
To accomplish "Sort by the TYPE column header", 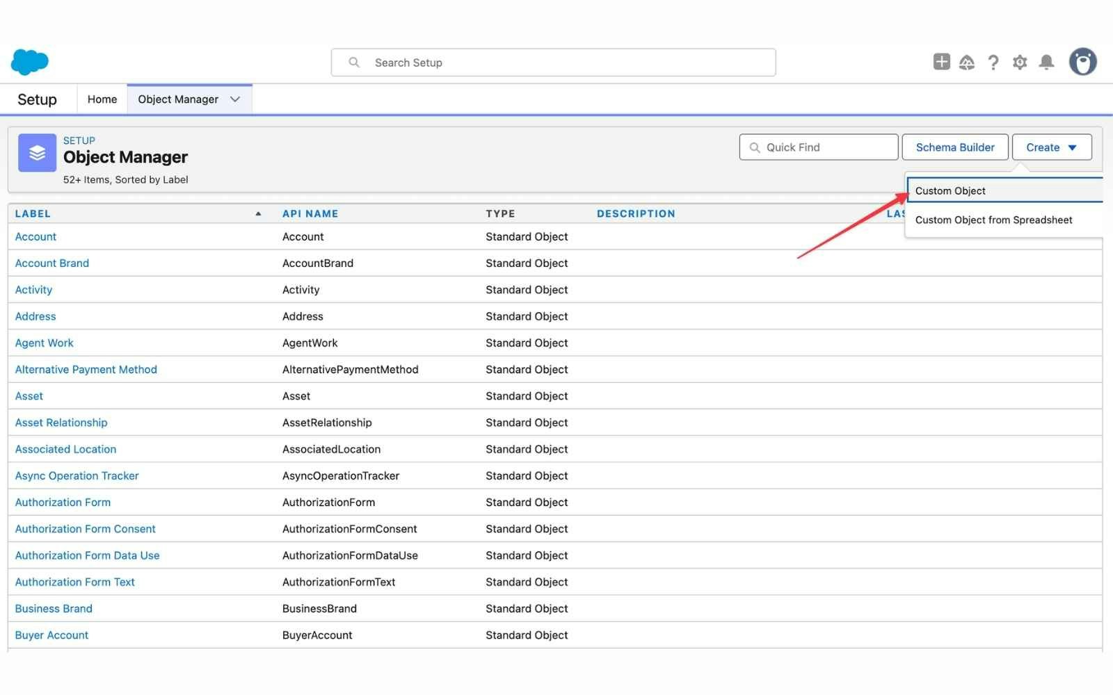I will (x=500, y=214).
